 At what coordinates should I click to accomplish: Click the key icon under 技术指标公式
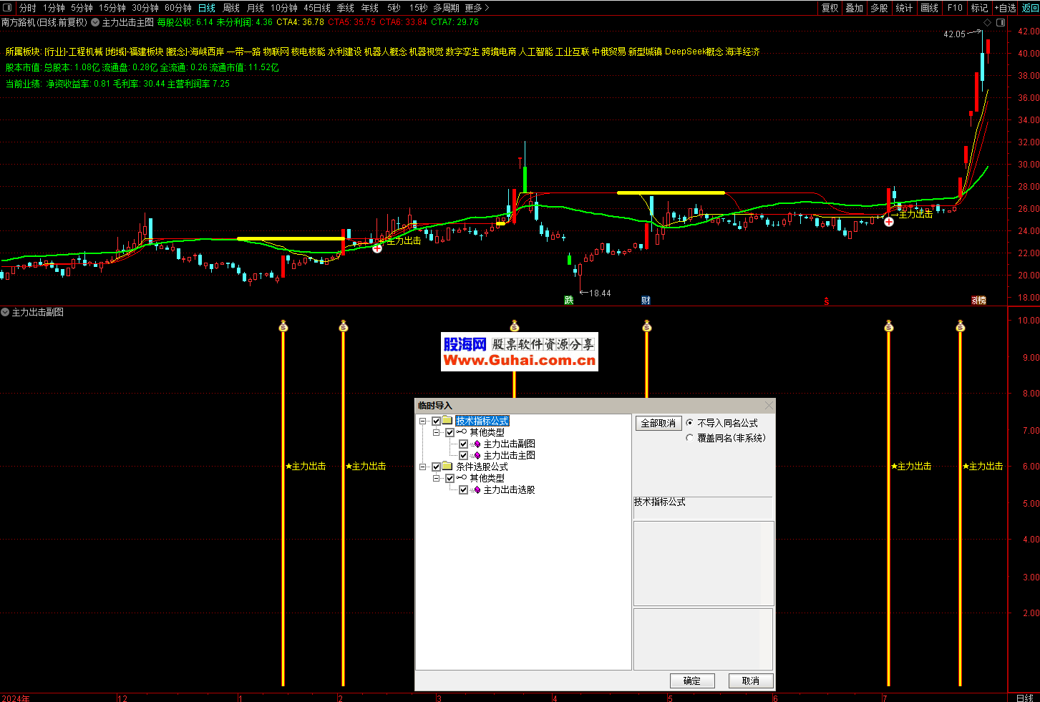pos(462,432)
